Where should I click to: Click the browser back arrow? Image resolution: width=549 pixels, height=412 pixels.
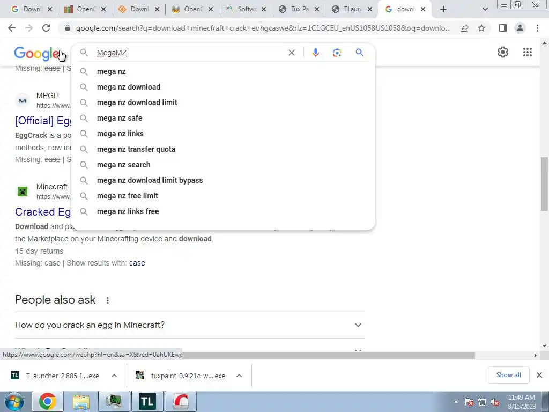click(12, 28)
